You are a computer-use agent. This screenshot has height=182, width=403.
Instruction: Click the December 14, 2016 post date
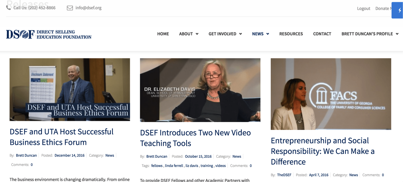tap(70, 155)
